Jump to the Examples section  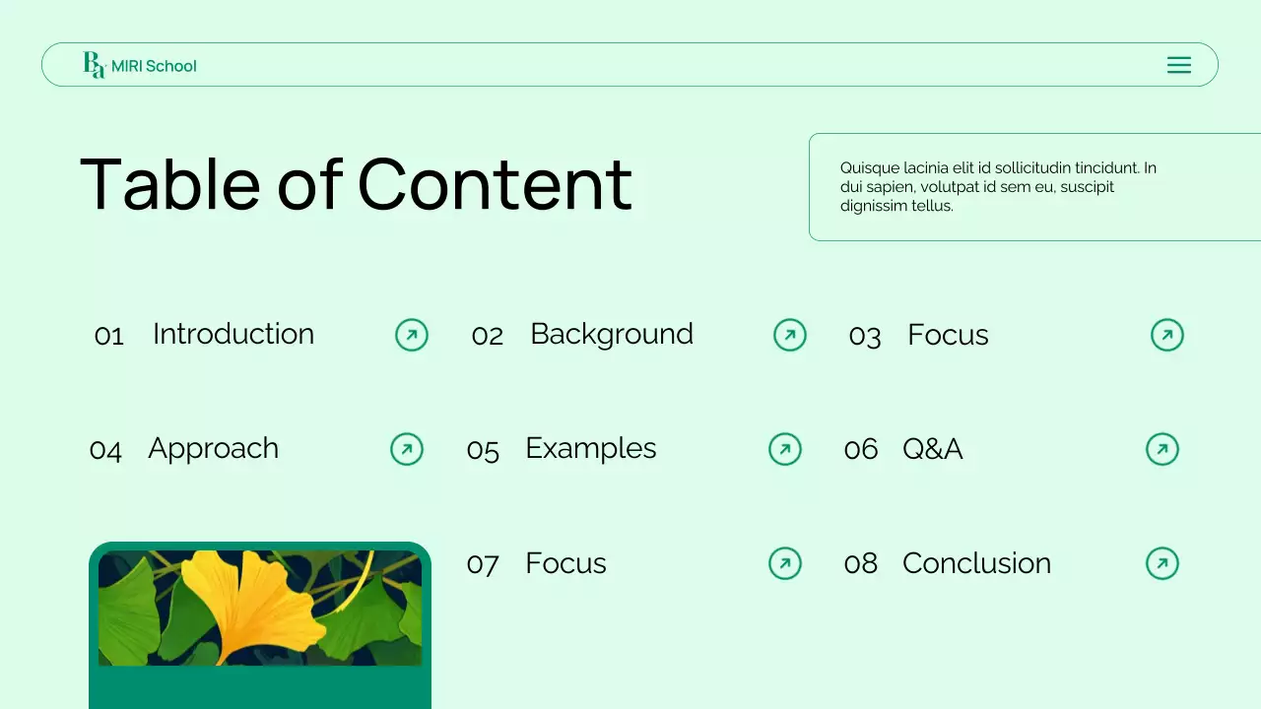click(x=590, y=448)
